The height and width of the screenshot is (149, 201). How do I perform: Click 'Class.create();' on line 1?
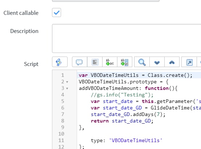coord(170,75)
